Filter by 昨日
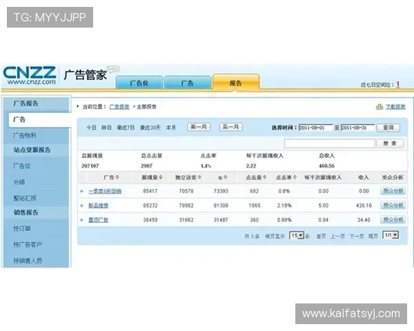 [x=106, y=128]
